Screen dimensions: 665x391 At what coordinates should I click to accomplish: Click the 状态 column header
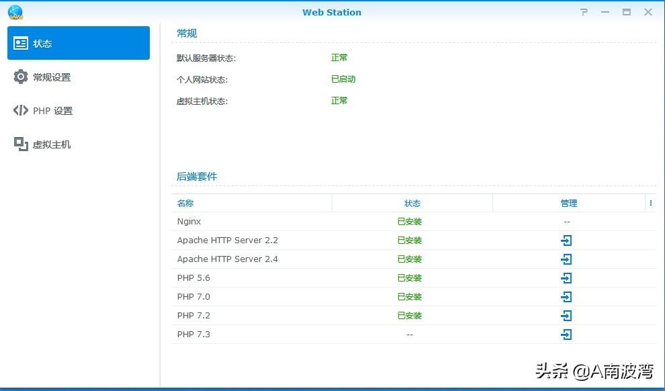[412, 203]
